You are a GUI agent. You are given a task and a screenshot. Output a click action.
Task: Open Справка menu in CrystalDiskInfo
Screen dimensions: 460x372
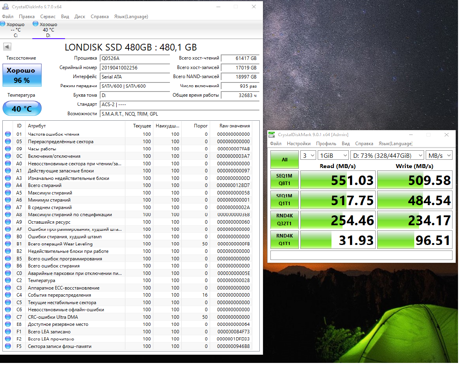[x=100, y=17]
